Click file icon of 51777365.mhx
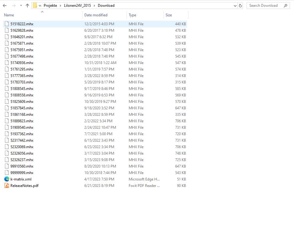The image size is (294, 235). [x=7, y=75]
